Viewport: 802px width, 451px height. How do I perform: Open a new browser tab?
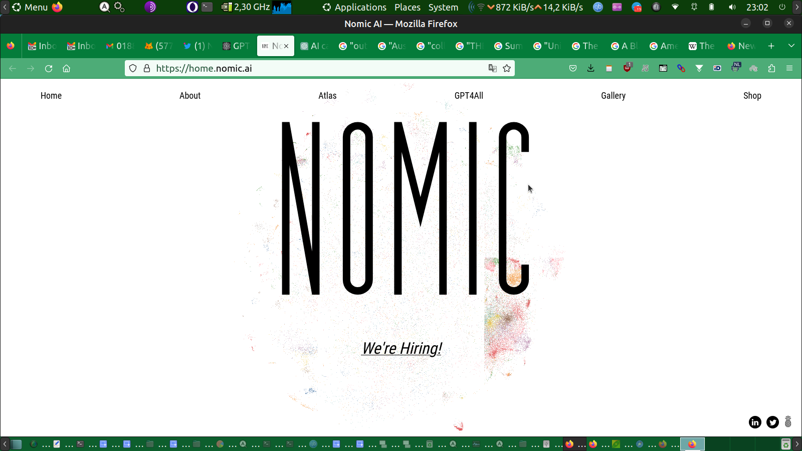pos(771,46)
